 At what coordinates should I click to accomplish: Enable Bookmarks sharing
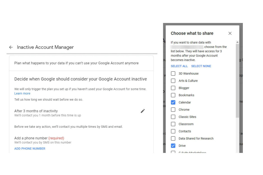(173, 95)
